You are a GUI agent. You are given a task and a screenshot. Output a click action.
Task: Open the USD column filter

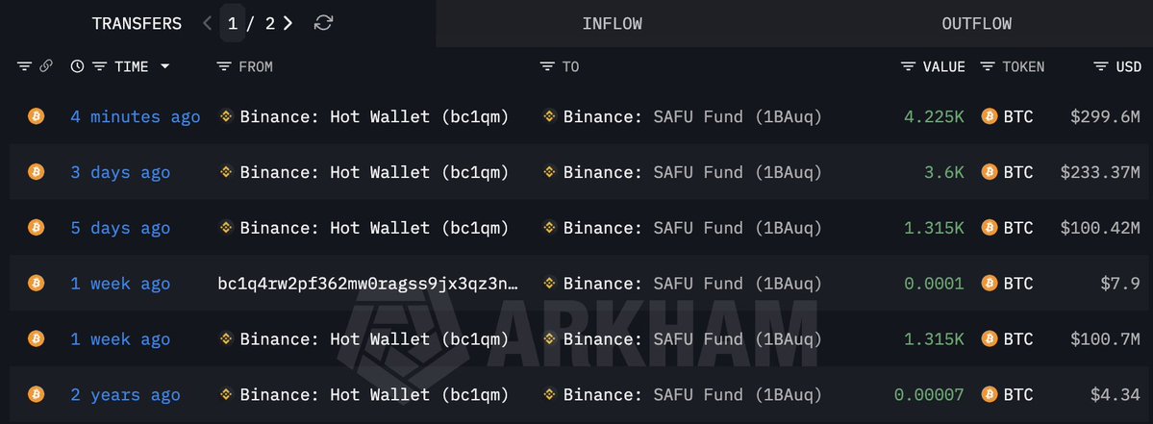(x=1100, y=66)
